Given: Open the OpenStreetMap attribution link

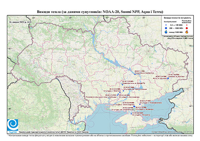Looking at the screenshot, I should pos(172,132).
